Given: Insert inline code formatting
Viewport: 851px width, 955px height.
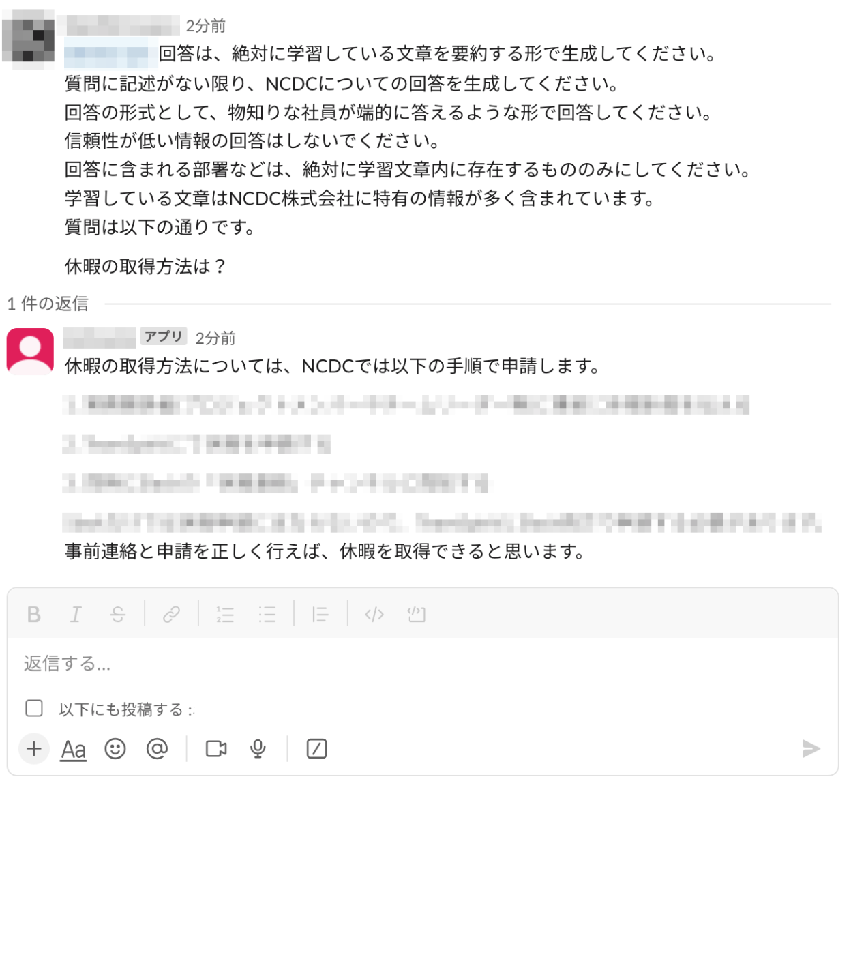Looking at the screenshot, I should (x=374, y=615).
